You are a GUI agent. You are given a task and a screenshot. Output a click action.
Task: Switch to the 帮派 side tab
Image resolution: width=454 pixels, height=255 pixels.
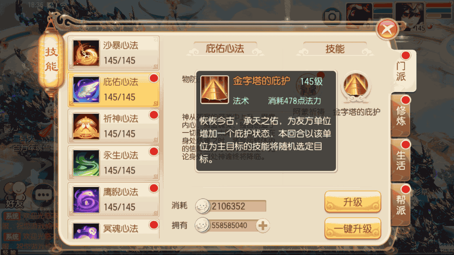pos(401,205)
